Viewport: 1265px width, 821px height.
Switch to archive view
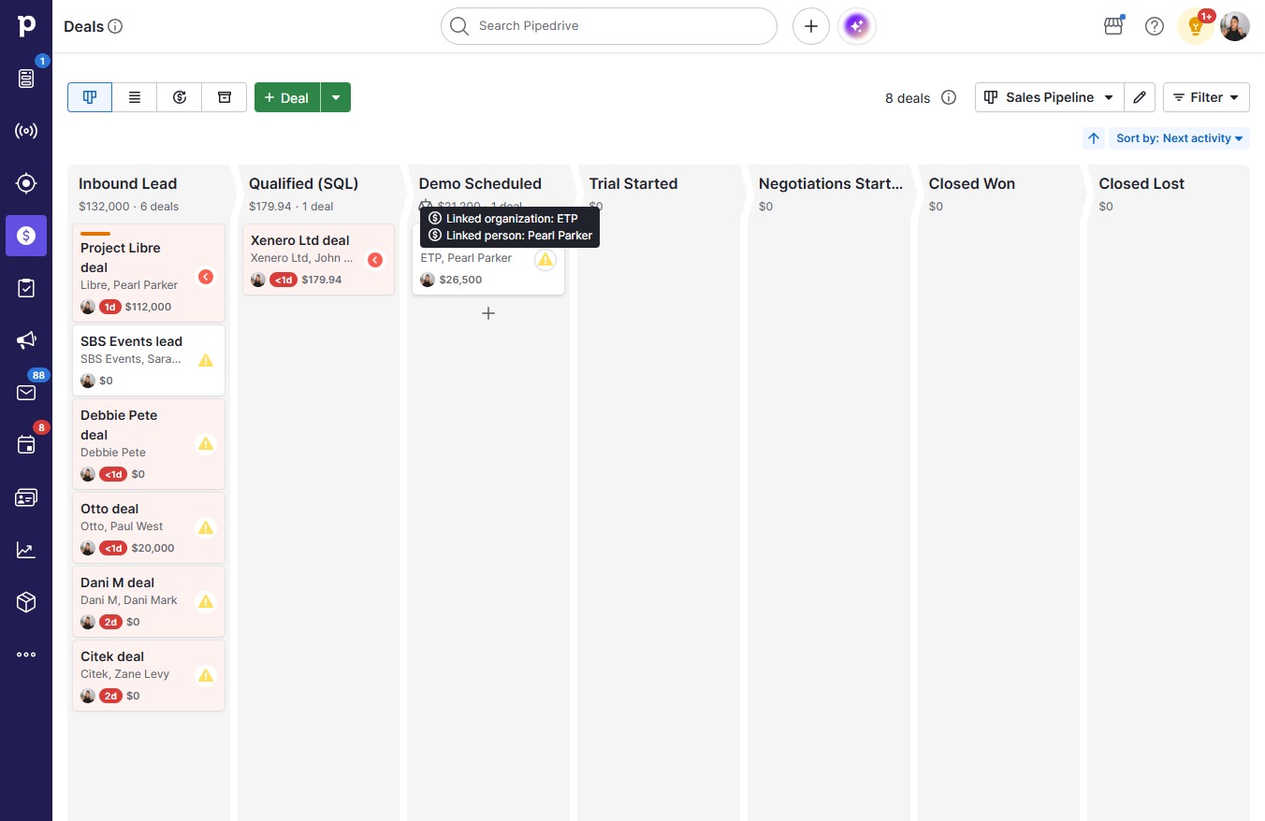[x=225, y=97]
